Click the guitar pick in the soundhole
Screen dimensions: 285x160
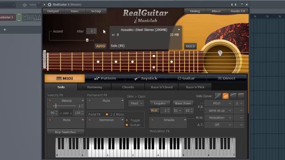(x=220, y=53)
